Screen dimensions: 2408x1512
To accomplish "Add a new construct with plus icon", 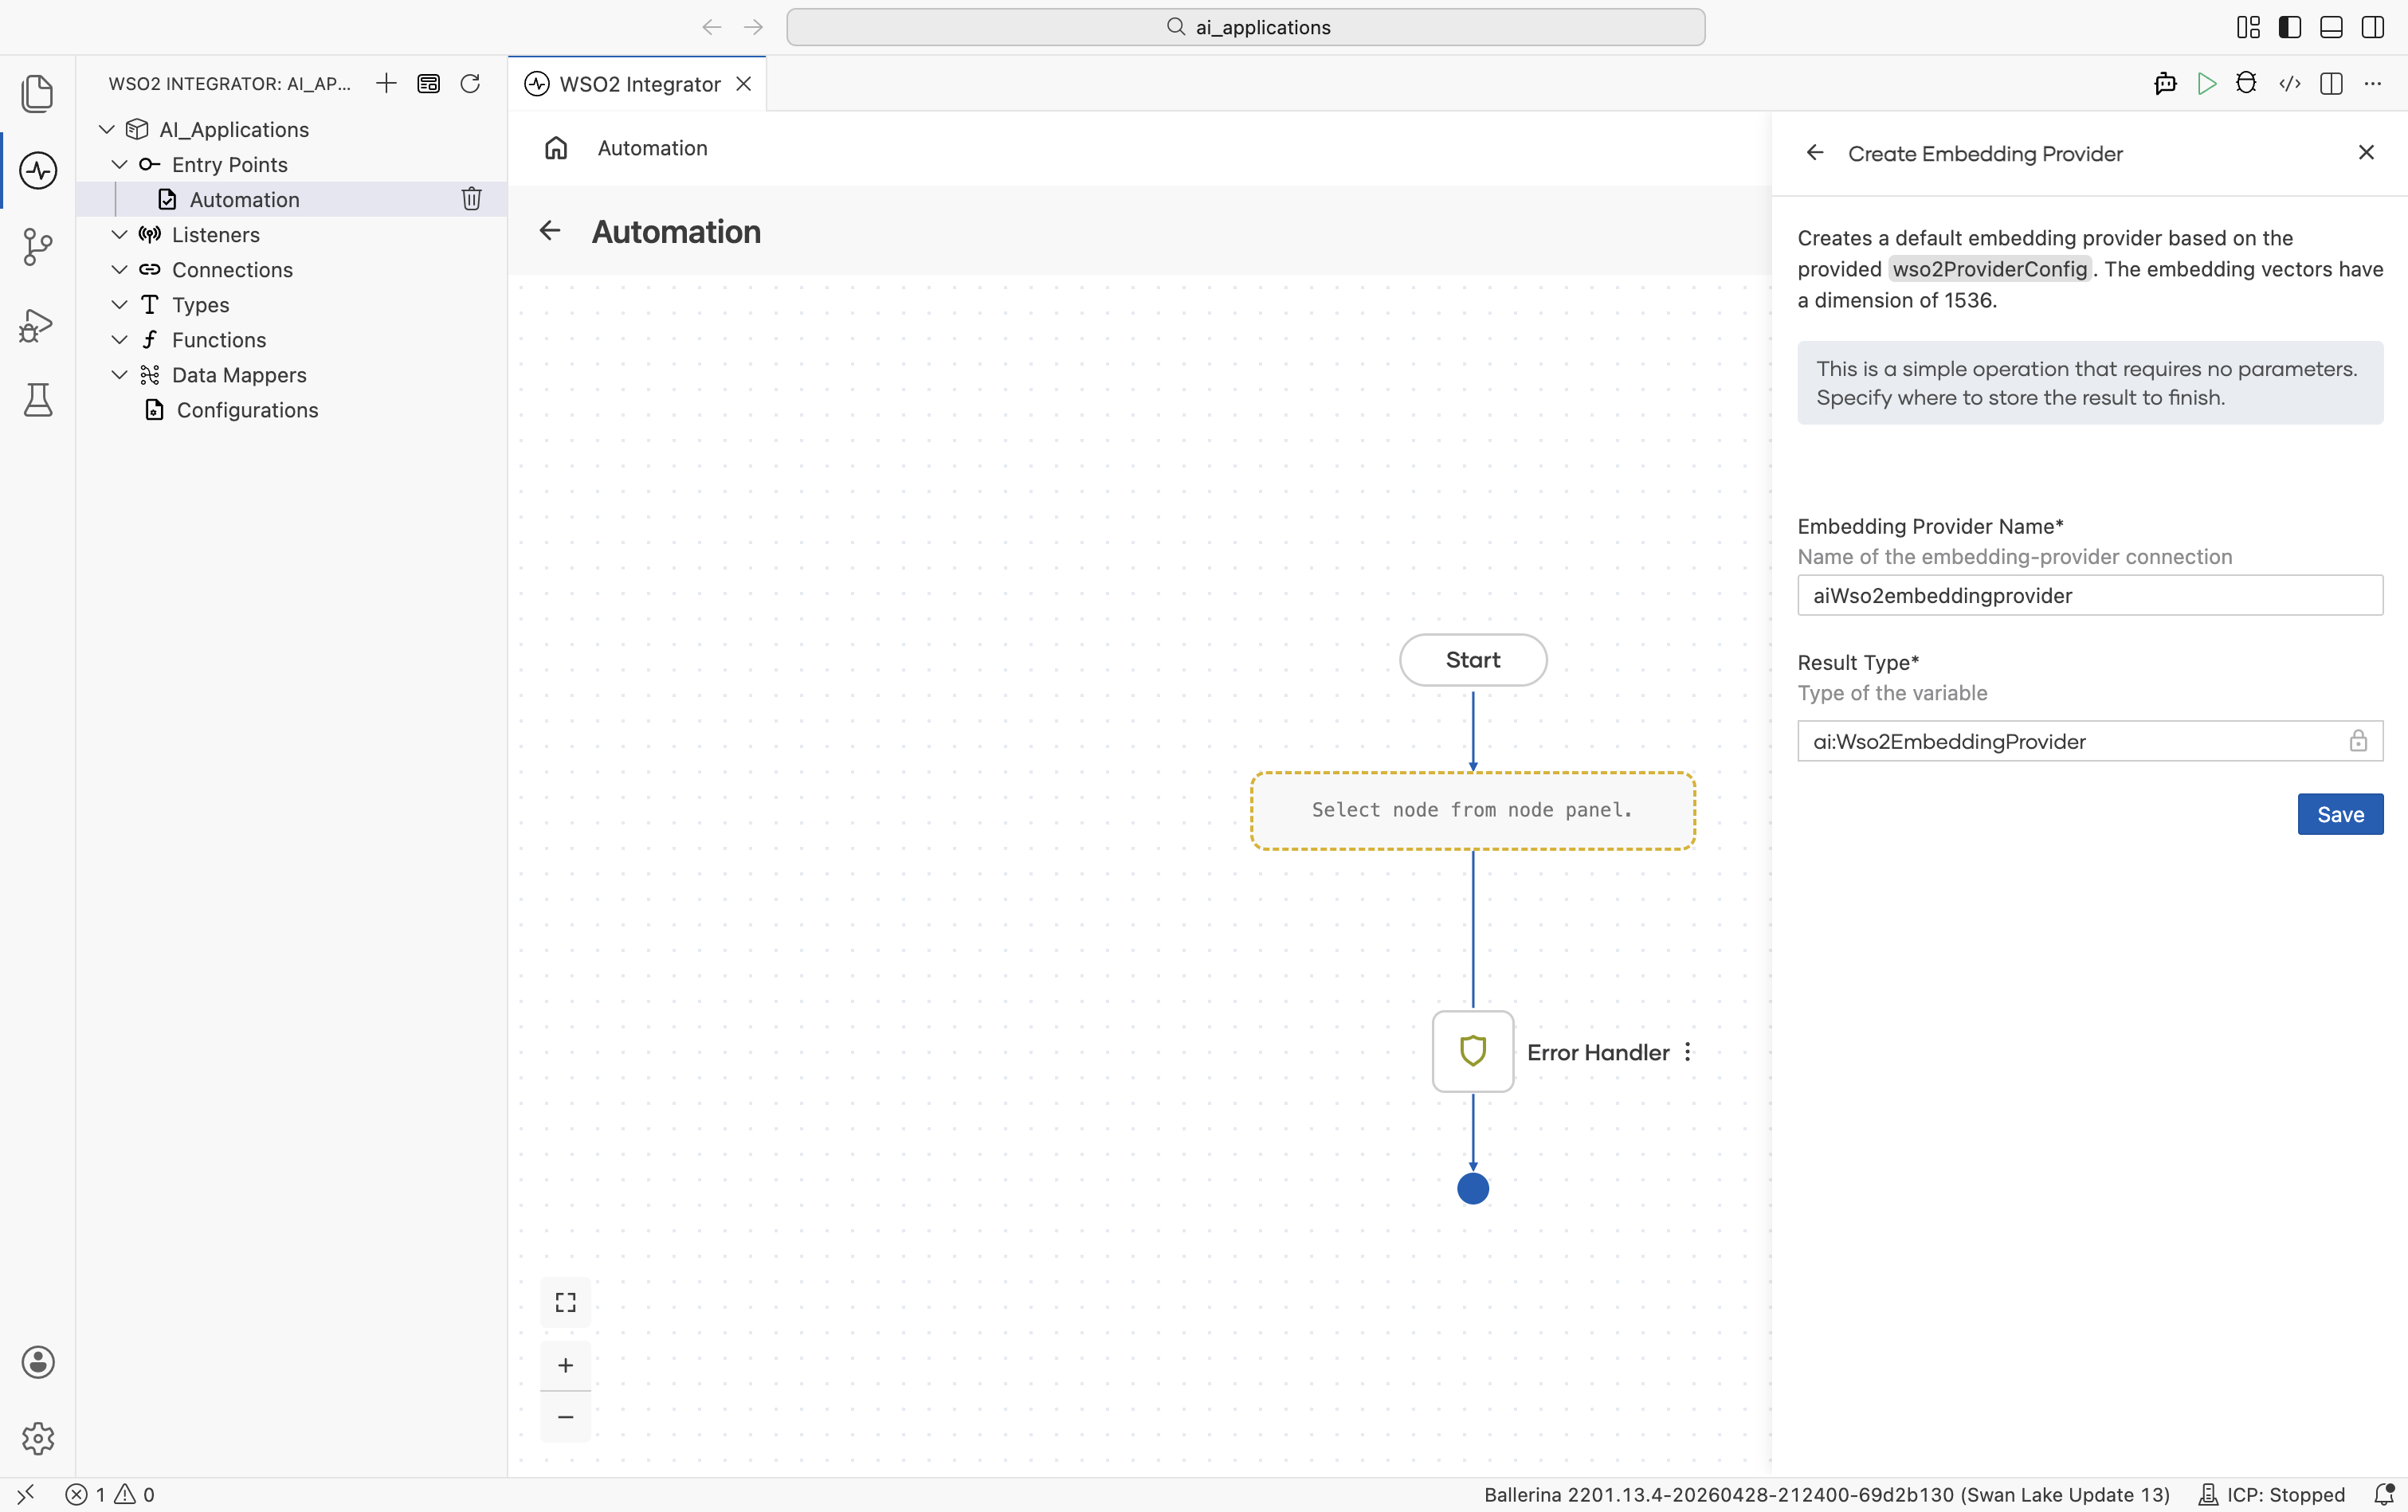I will [x=386, y=83].
